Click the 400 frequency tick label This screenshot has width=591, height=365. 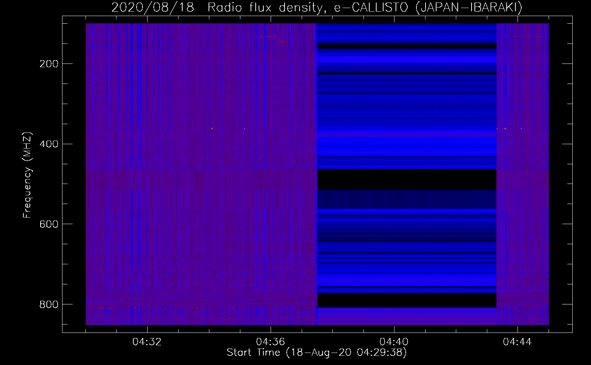point(49,144)
